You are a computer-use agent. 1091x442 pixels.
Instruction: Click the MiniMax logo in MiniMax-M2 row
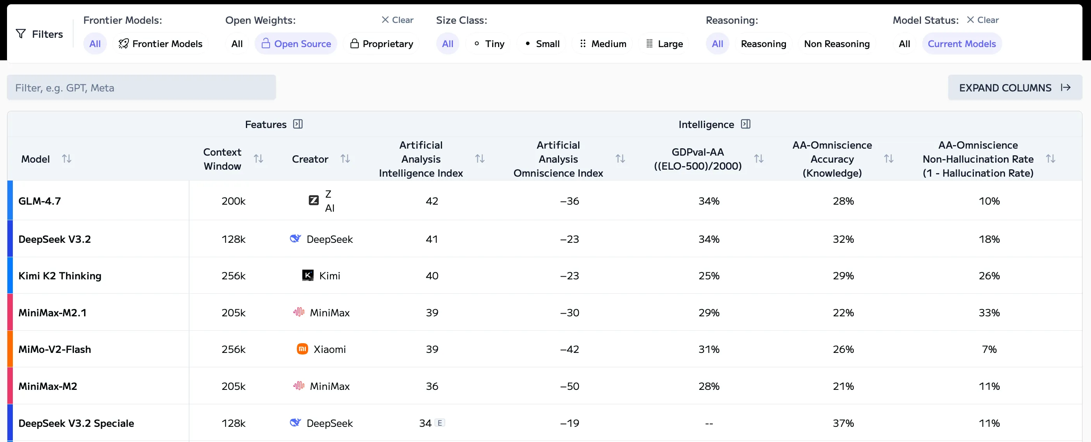coord(298,386)
